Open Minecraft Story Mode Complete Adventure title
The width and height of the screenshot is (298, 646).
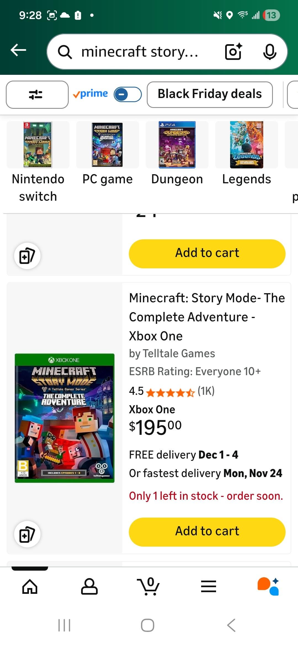pyautogui.click(x=207, y=317)
